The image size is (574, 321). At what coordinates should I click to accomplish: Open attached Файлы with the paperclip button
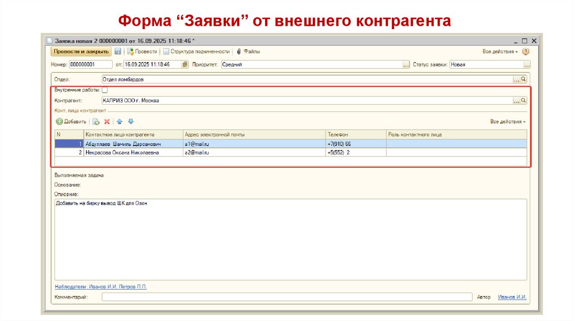click(248, 51)
